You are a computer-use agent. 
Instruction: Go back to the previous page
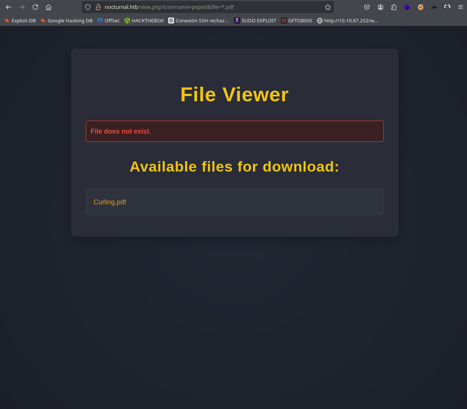tap(9, 7)
